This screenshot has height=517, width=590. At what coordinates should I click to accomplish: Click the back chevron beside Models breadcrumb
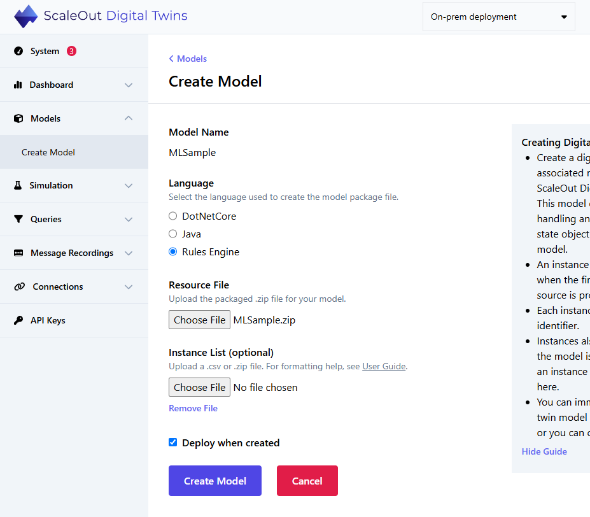[x=171, y=59]
